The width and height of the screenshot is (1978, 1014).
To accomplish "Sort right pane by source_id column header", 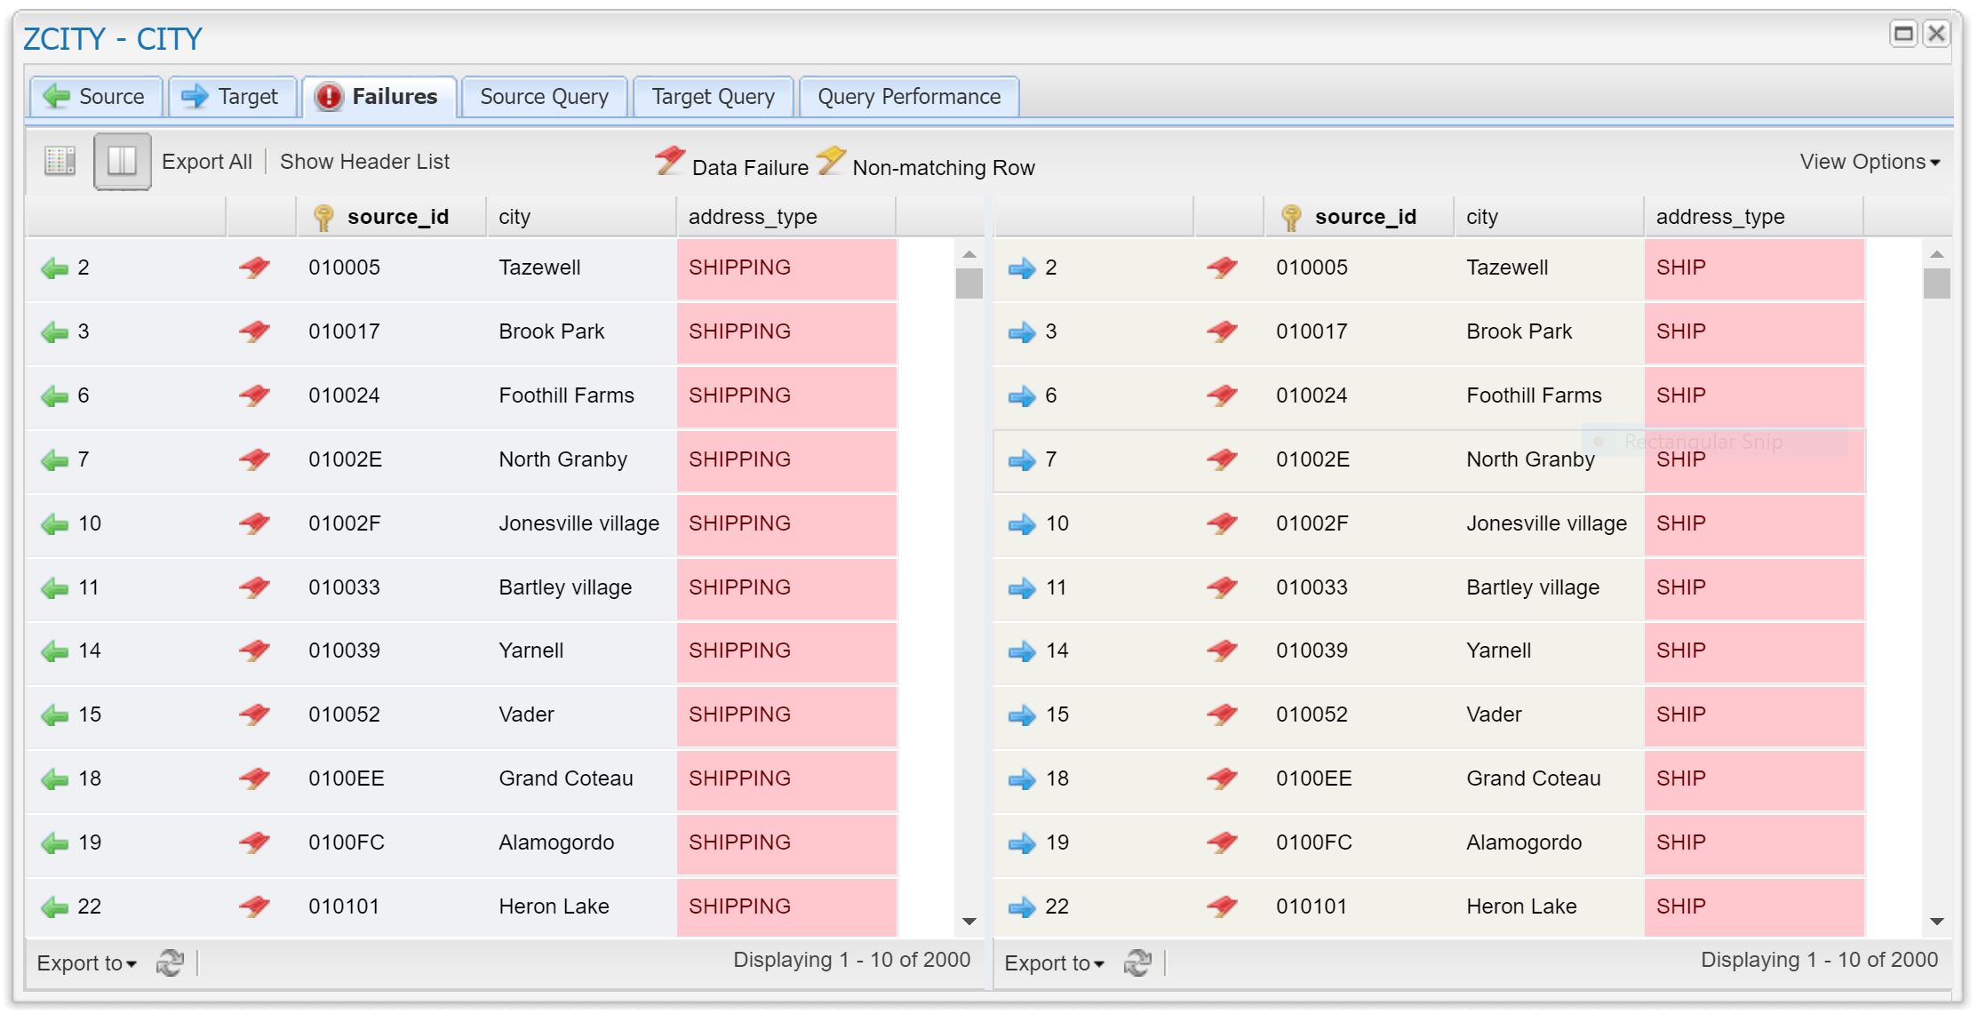I will click(x=1359, y=217).
